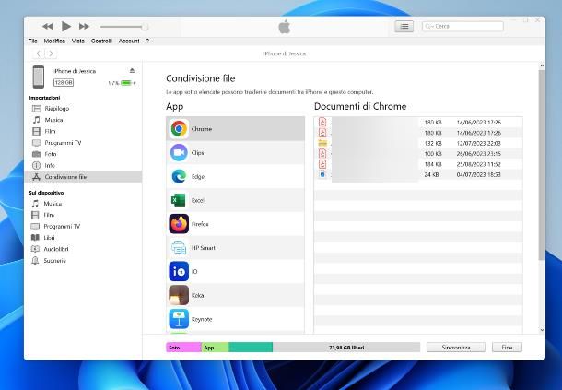This screenshot has height=390, width=562.
Task: Click the App storage segment
Action: (x=215, y=348)
